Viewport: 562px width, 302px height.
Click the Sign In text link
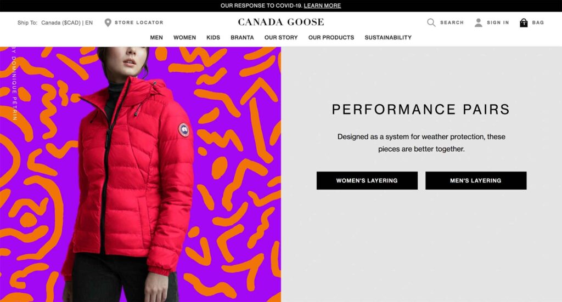498,22
